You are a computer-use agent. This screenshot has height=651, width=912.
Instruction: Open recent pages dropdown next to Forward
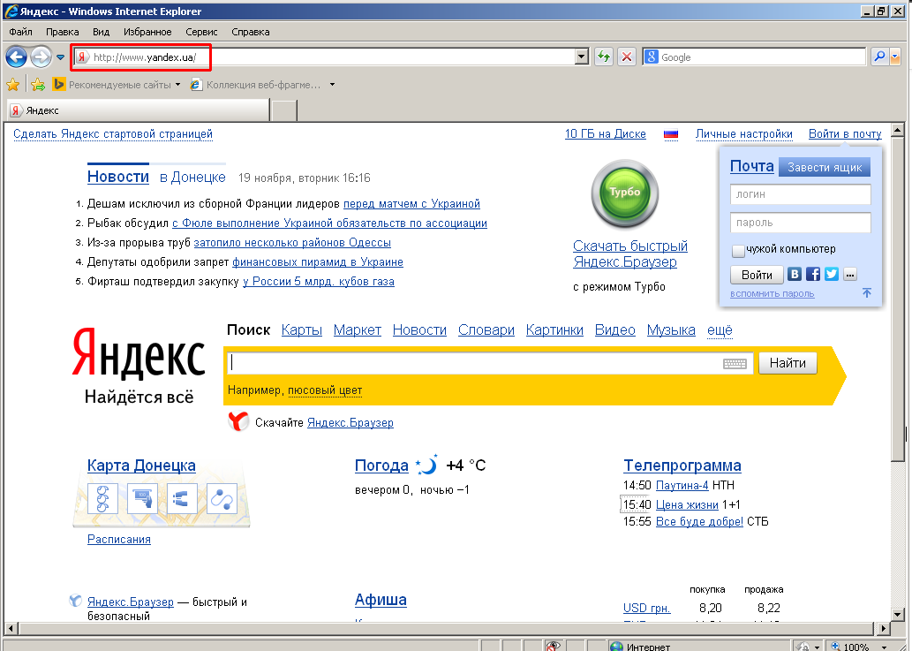pyautogui.click(x=60, y=57)
